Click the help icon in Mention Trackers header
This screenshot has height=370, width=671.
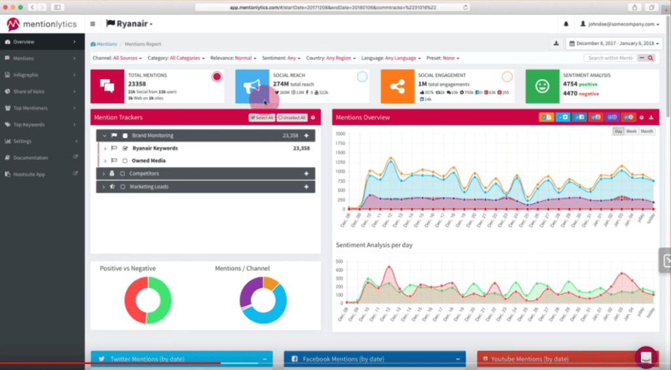click(313, 118)
